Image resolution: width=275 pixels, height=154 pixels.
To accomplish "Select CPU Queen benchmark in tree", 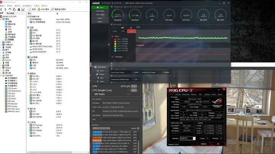I will [x=11, y=88].
